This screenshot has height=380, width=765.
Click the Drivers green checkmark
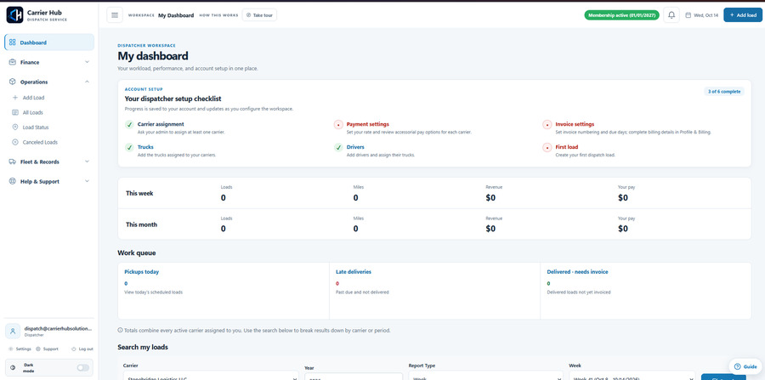[x=338, y=147]
